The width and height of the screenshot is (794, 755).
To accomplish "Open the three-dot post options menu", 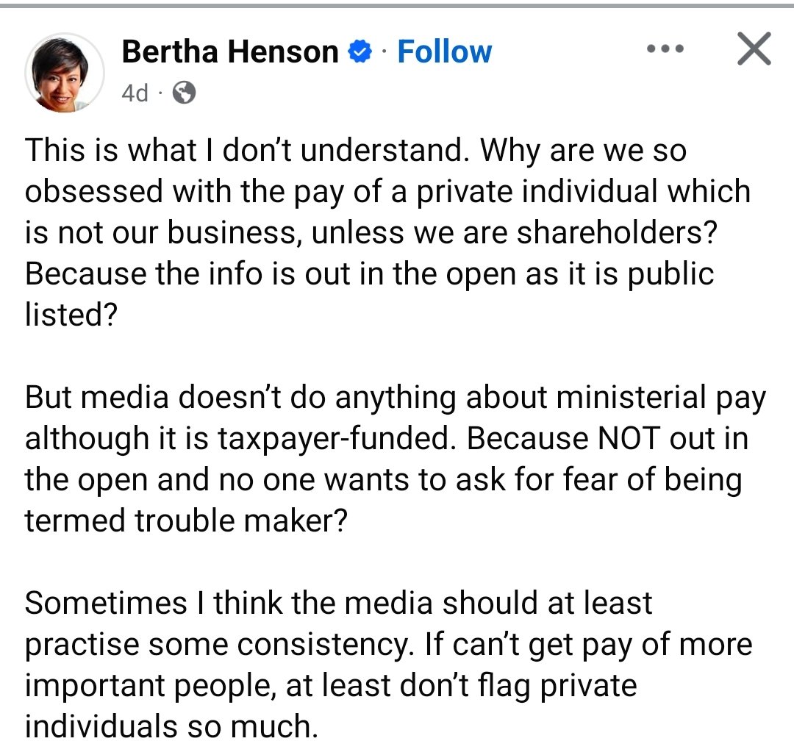I will (x=665, y=50).
